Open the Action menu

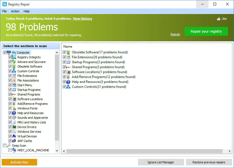click(x=15, y=11)
